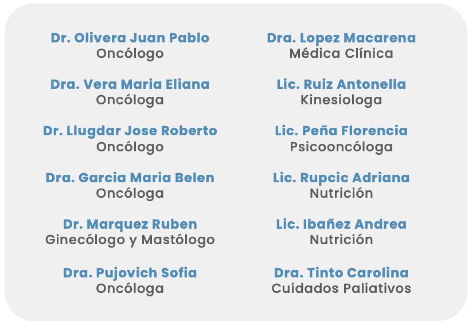
Task: Click Lic. Ibañez Andrea
Action: (341, 224)
